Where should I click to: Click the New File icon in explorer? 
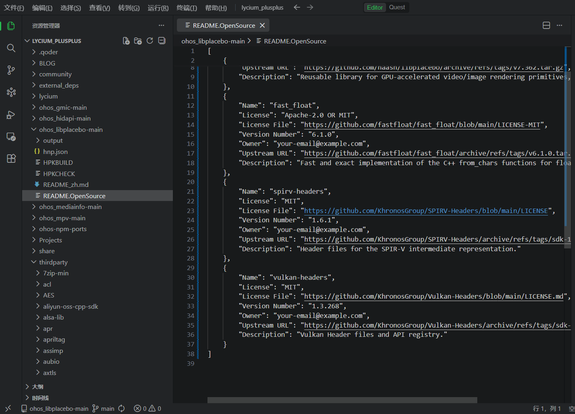click(126, 41)
